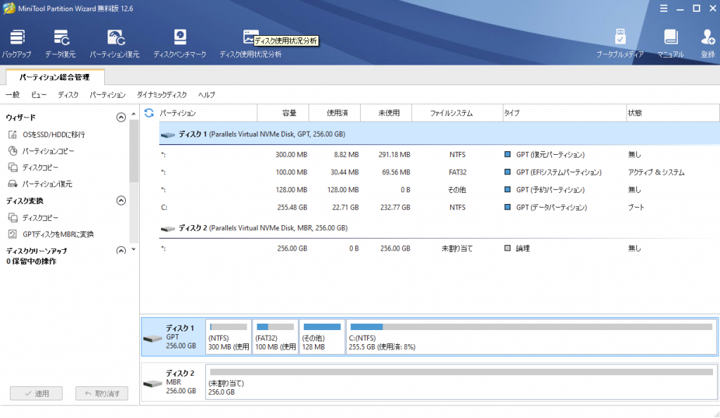Viewport: 720px width, 418px height.
Task: Select the 100.00 MB FAT32 EFI partition row
Action: (x=439, y=172)
